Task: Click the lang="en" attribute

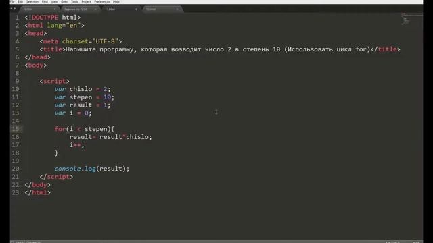Action: (64, 26)
